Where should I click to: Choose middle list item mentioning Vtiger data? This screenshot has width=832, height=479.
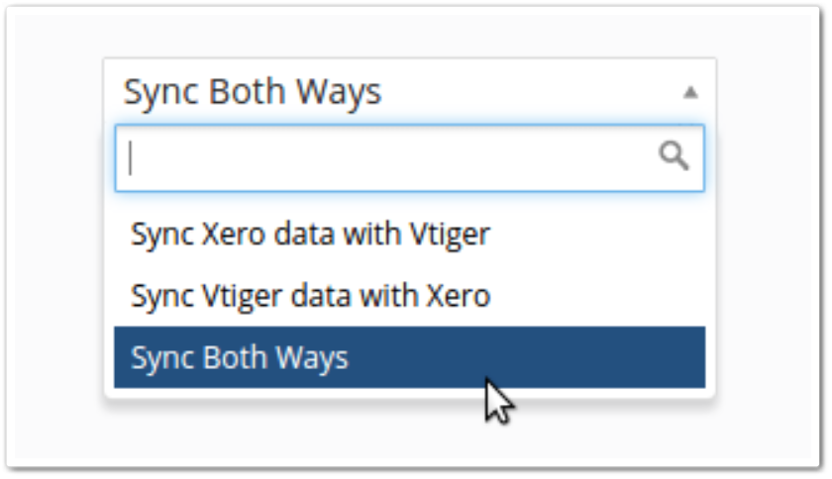click(310, 296)
